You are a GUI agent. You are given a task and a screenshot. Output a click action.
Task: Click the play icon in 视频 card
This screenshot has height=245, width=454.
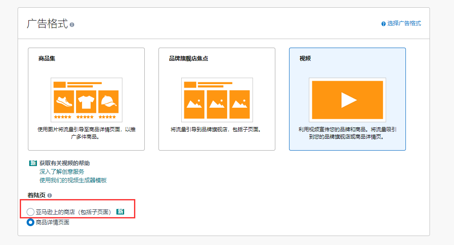pyautogui.click(x=349, y=100)
